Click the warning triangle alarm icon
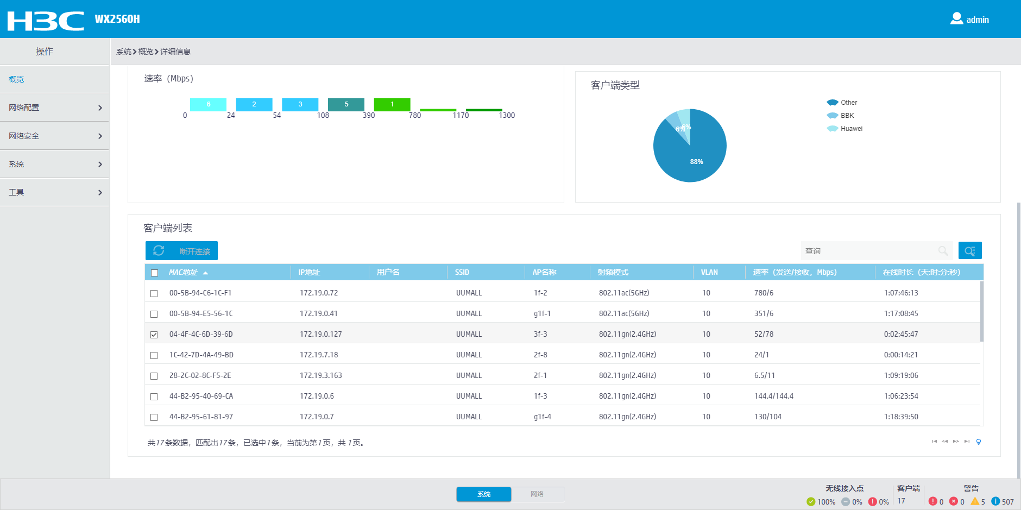Screen dimensions: 1021x510 (975, 501)
